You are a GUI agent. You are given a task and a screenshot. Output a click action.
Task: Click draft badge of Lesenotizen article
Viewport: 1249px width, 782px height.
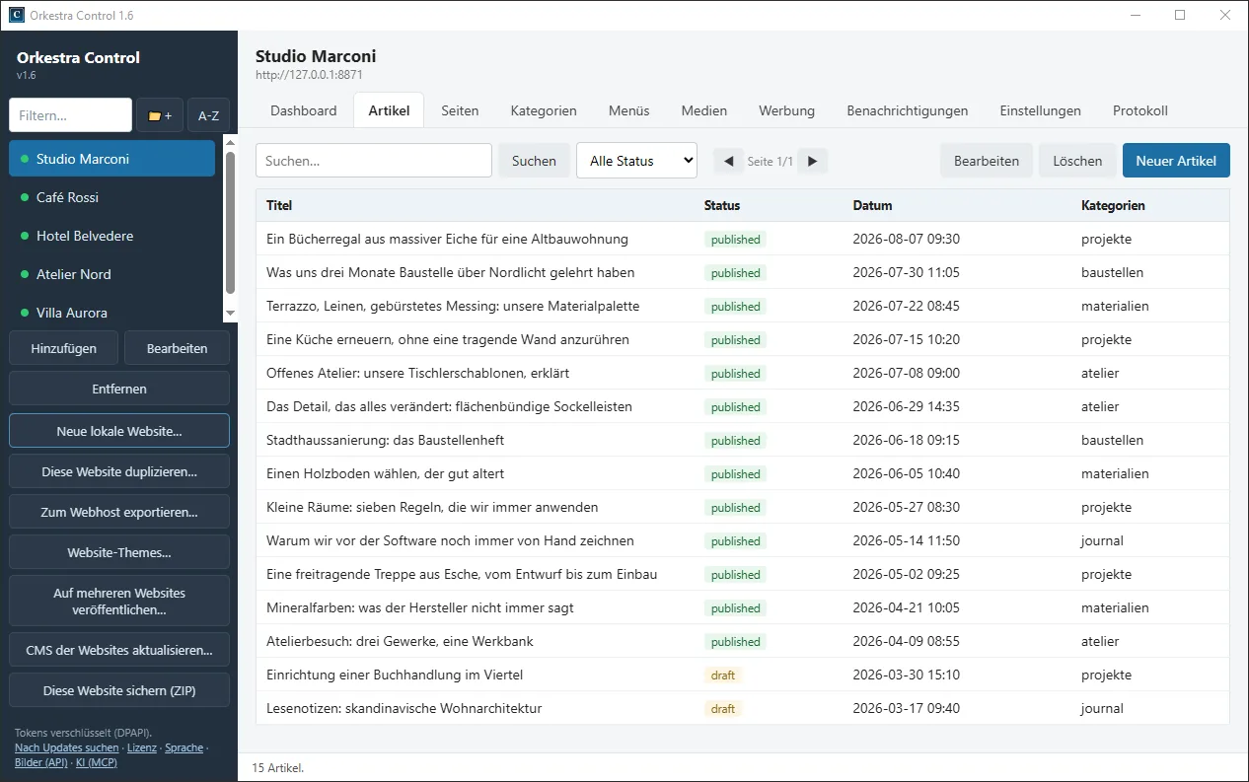click(x=723, y=708)
